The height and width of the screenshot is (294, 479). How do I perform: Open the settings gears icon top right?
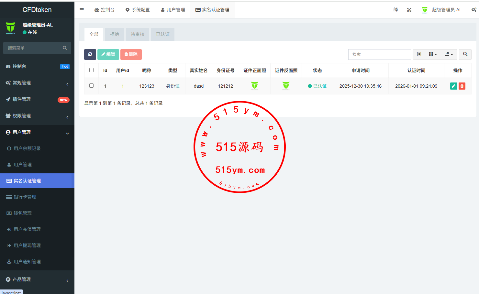pyautogui.click(x=474, y=10)
